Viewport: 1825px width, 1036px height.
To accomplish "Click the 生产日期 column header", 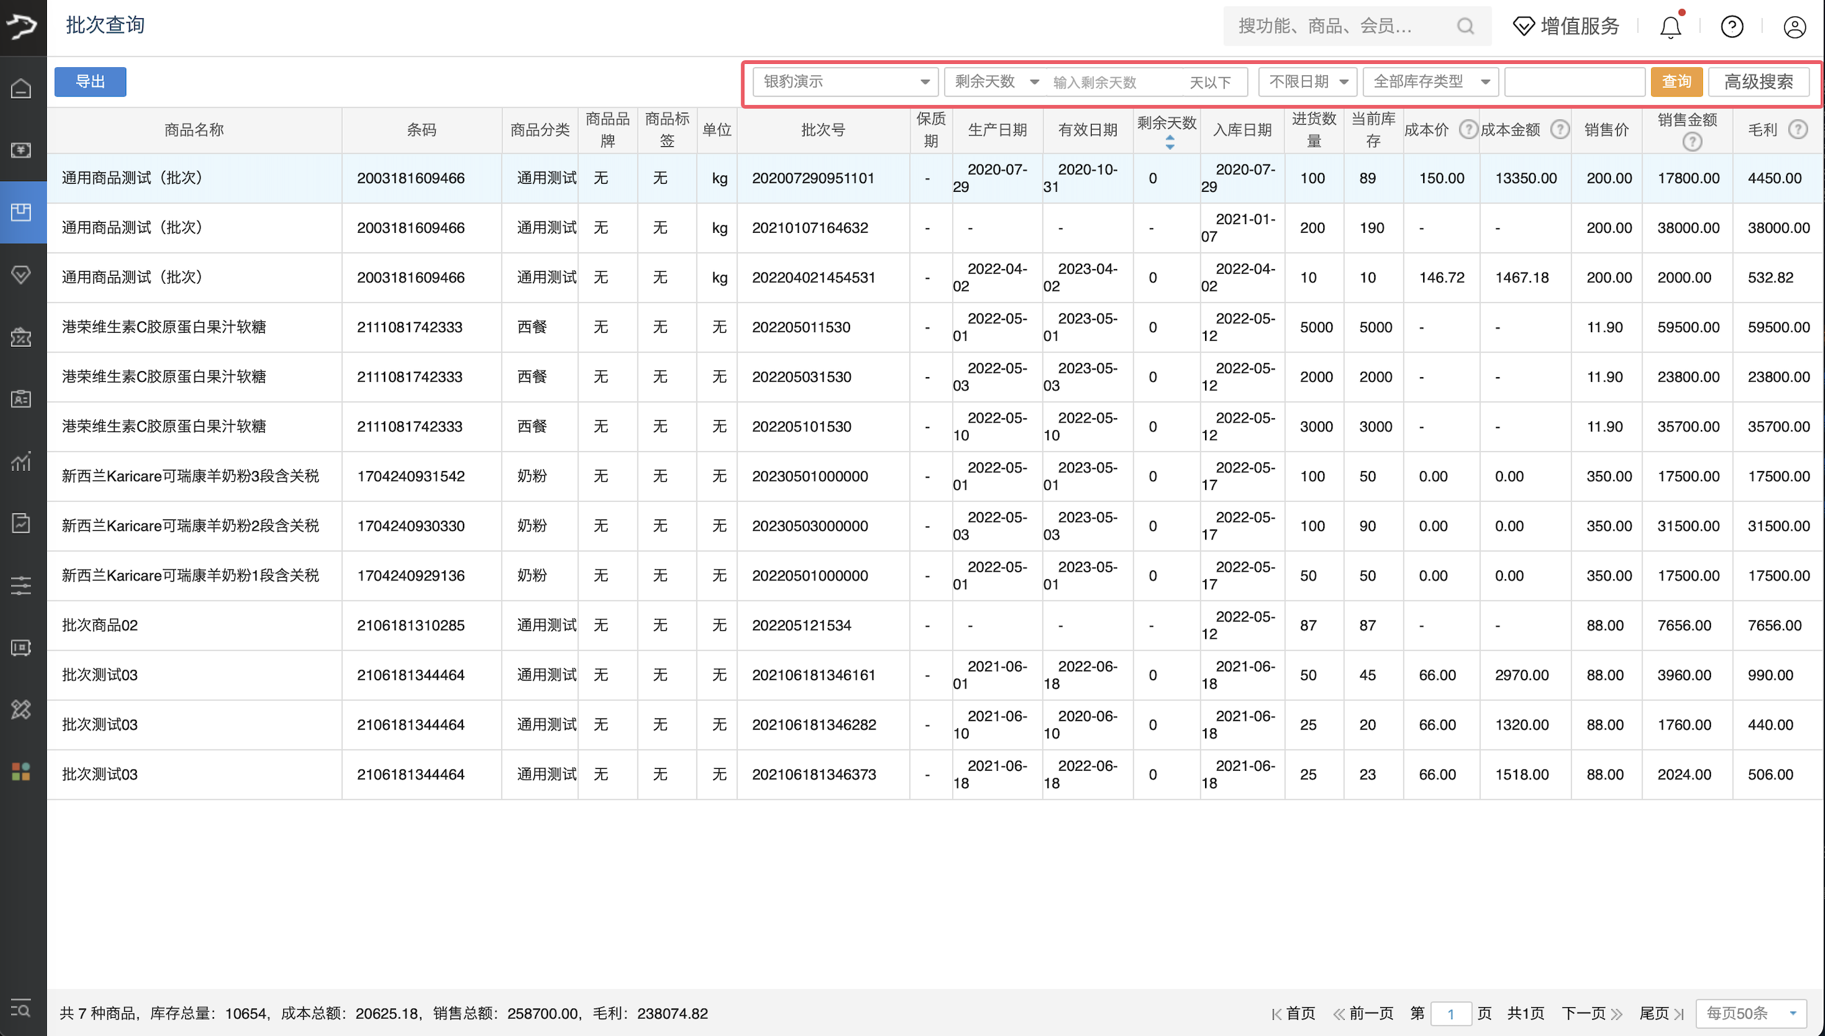I will 998,129.
